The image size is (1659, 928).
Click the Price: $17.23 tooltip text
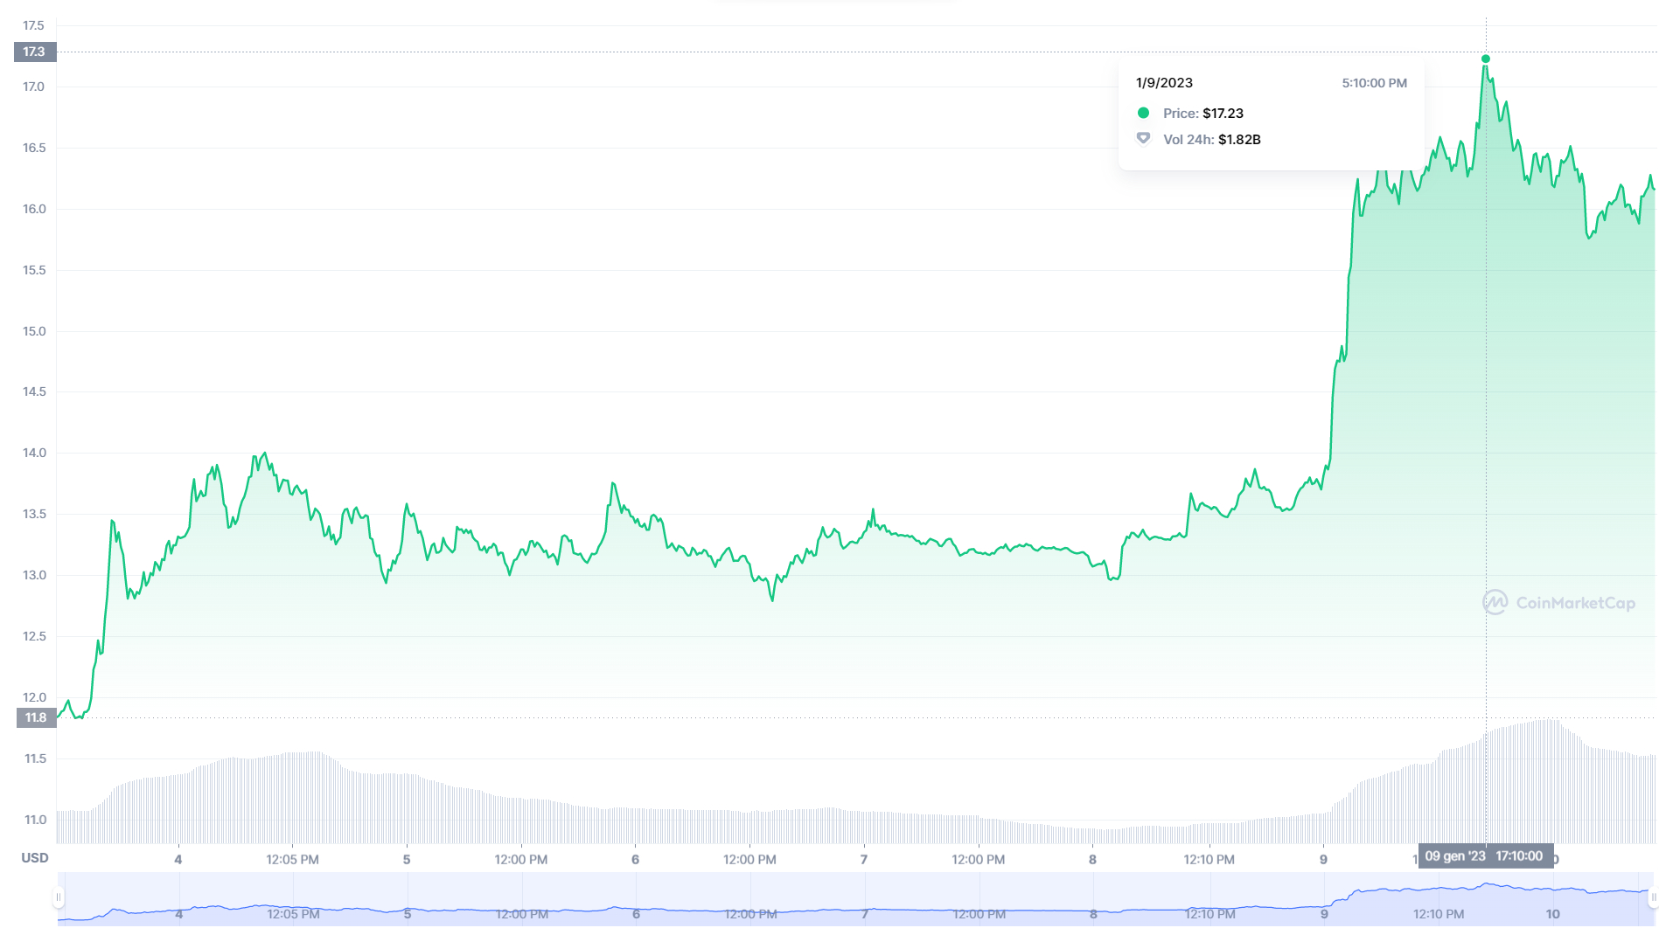coord(1203,113)
